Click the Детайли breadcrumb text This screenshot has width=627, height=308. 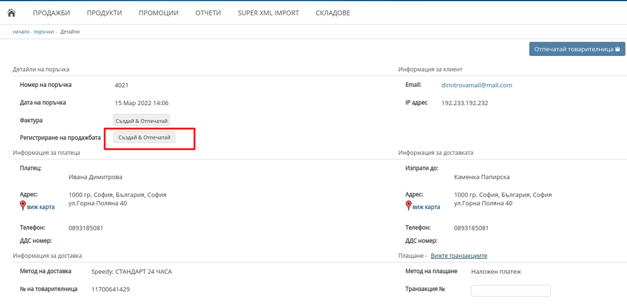(x=70, y=32)
